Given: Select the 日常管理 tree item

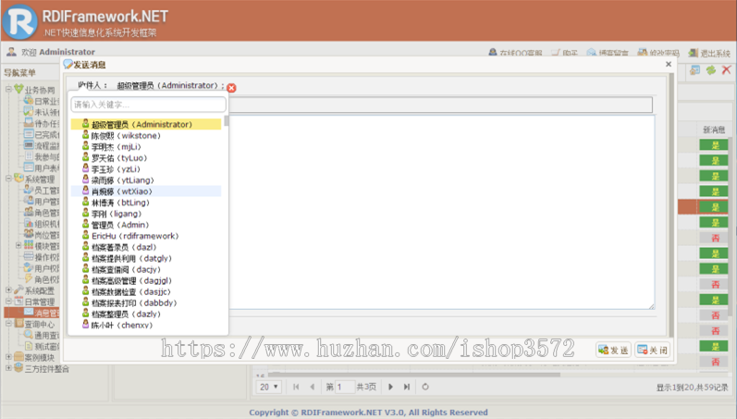Looking at the screenshot, I should tap(40, 302).
